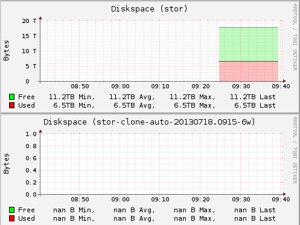Click the stor-clone-auto-20130718.0915-6w graph title

(x=149, y=122)
